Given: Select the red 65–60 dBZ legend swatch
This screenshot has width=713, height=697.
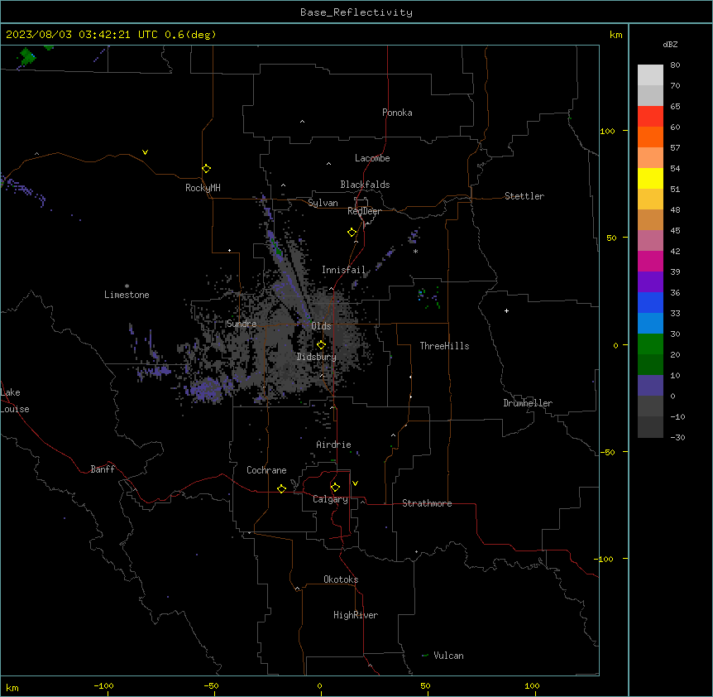Looking at the screenshot, I should (x=650, y=117).
